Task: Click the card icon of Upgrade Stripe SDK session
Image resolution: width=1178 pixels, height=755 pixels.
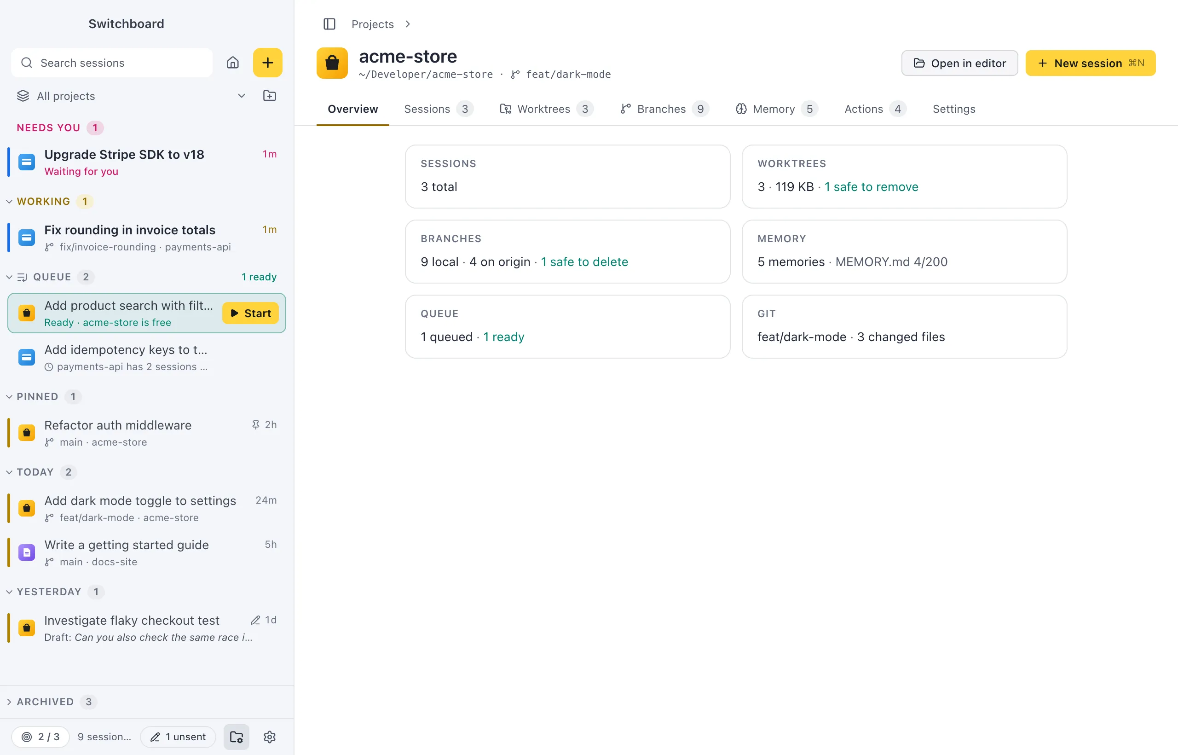Action: click(x=27, y=162)
